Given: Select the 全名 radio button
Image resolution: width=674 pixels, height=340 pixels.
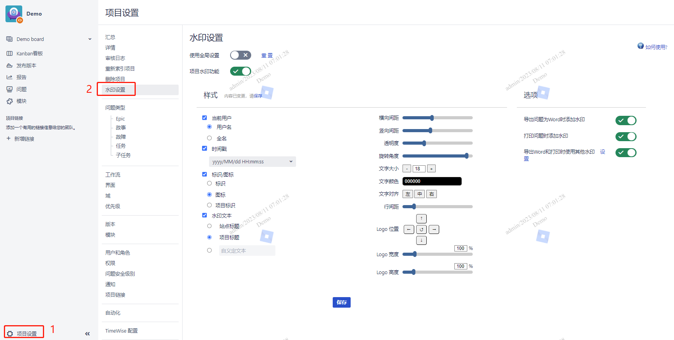Looking at the screenshot, I should (209, 138).
